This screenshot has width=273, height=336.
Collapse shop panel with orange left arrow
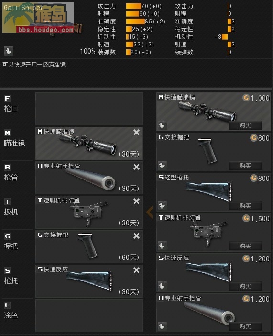[150, 212]
